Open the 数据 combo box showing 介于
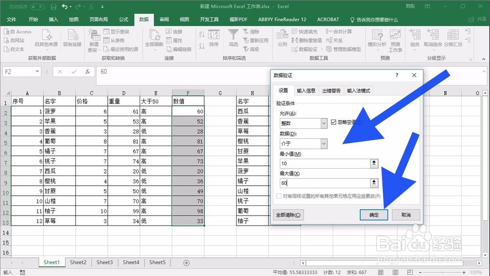 click(303, 144)
